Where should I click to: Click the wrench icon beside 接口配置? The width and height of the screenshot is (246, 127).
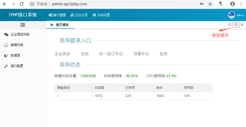point(6,66)
